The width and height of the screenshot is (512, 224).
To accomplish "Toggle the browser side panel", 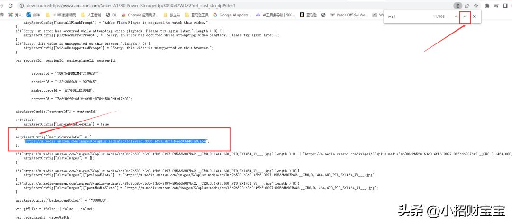I will 505,6.
